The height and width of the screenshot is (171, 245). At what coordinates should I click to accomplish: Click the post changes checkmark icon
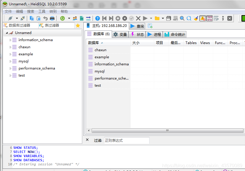[x=131, y=18]
